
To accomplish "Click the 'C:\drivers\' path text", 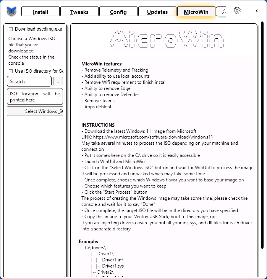I will (x=95, y=248).
